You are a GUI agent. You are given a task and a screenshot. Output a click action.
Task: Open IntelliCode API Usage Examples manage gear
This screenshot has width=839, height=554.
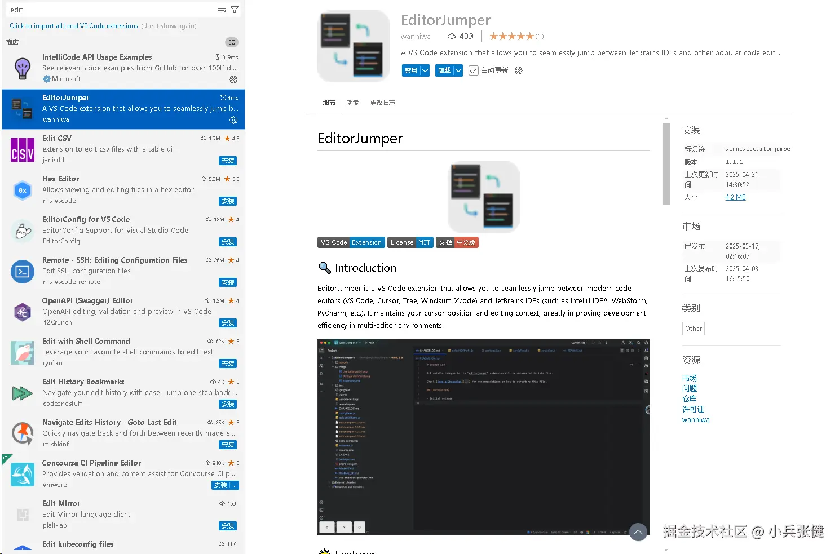(x=233, y=79)
